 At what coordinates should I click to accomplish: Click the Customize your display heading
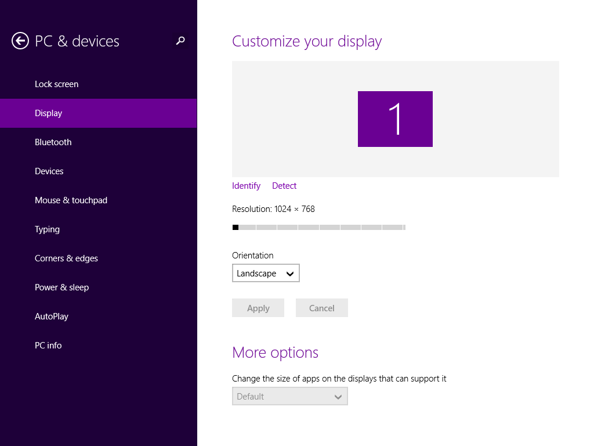click(x=307, y=41)
